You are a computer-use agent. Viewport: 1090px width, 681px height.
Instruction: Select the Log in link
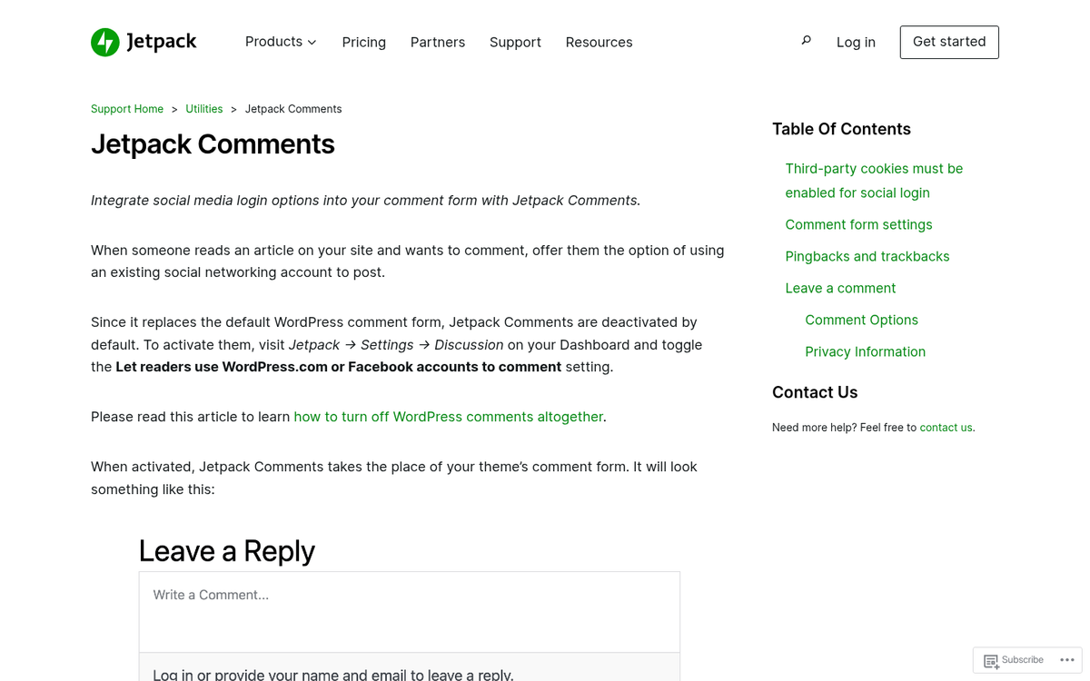click(856, 42)
